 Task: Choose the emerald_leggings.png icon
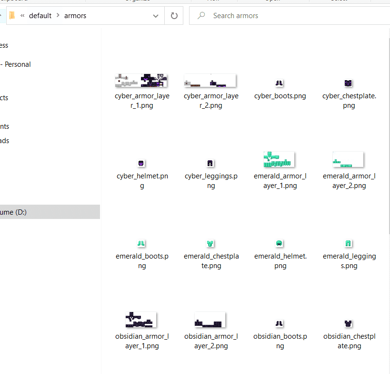click(x=348, y=243)
